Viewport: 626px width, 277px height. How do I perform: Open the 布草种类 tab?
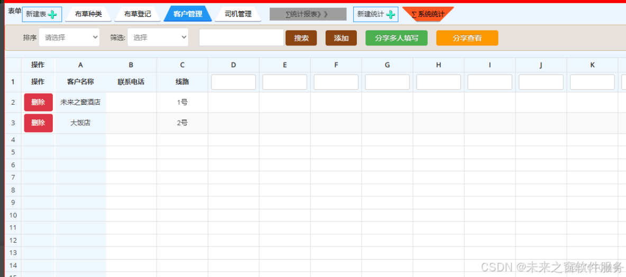pyautogui.click(x=88, y=14)
